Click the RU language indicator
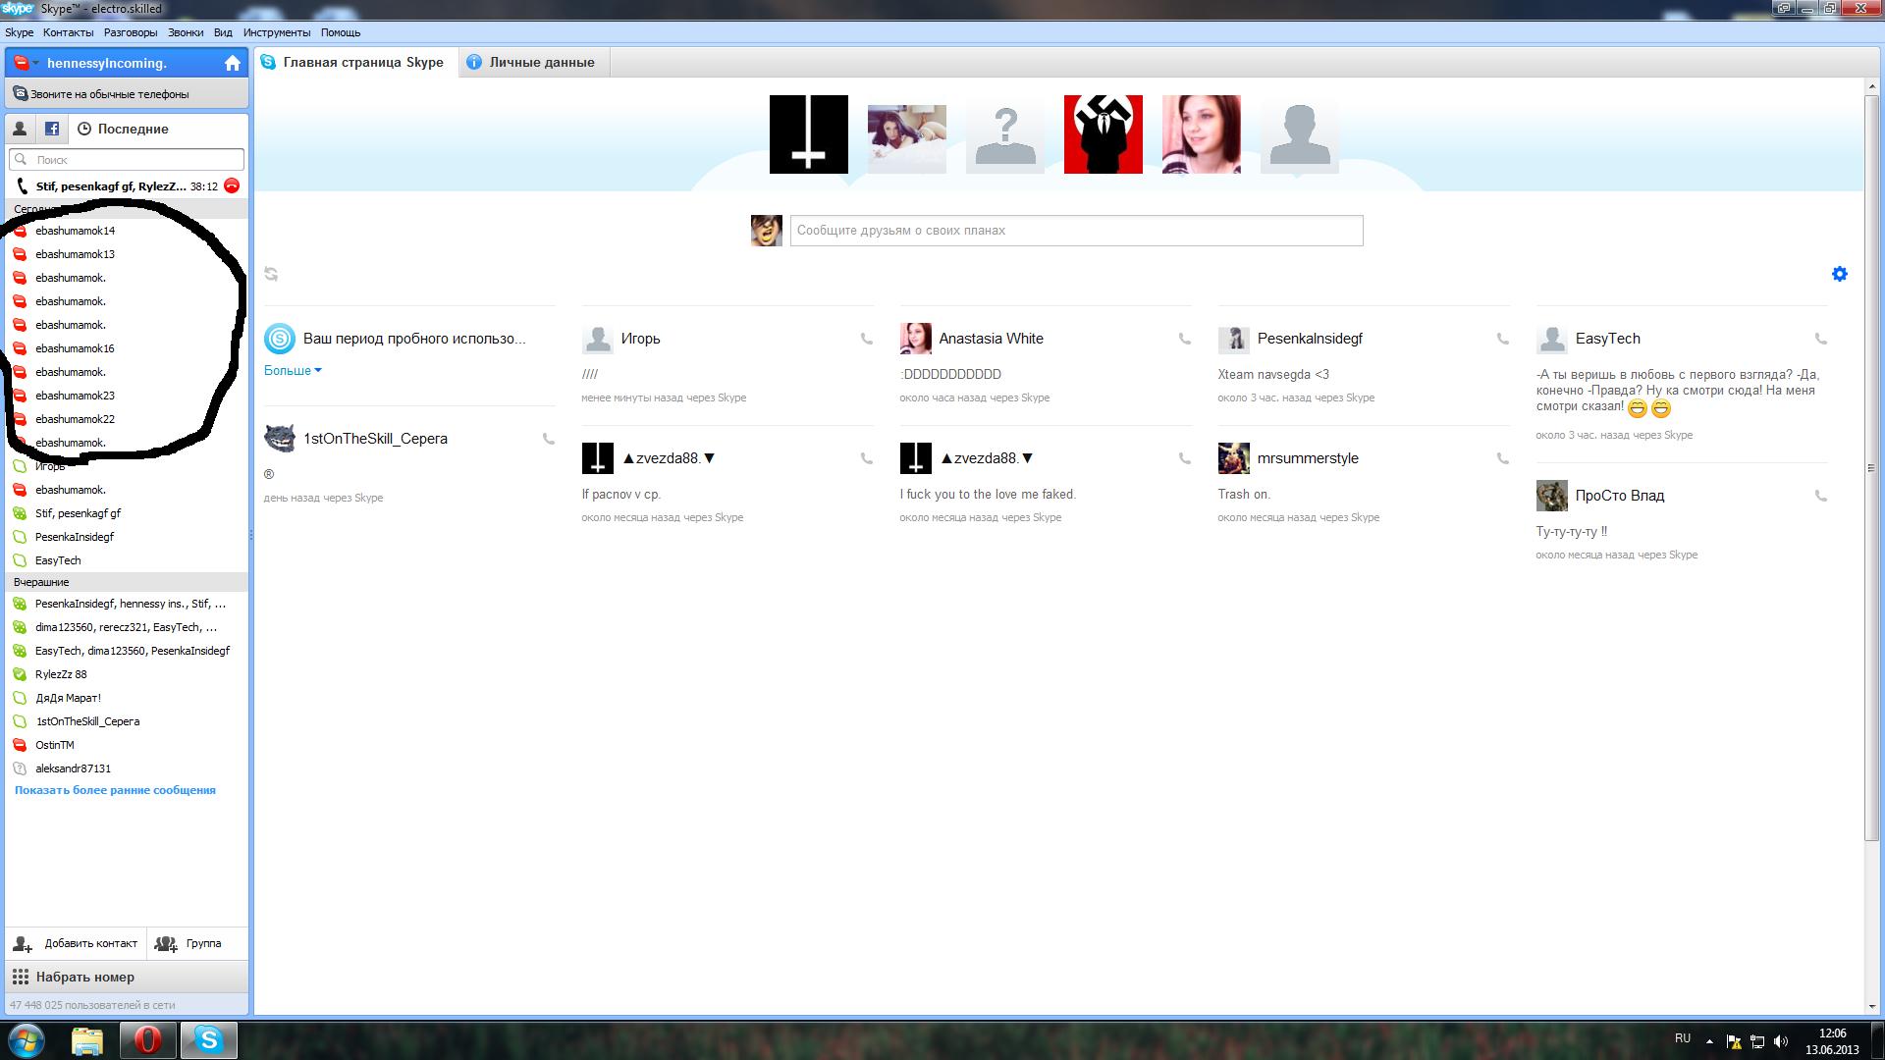The width and height of the screenshot is (1885, 1060). coord(1683,1037)
